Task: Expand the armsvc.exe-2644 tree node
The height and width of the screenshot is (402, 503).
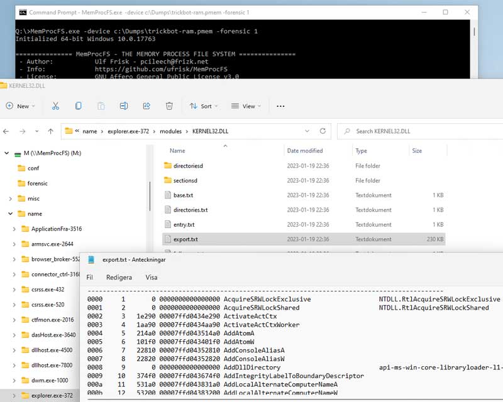Action: [14, 244]
